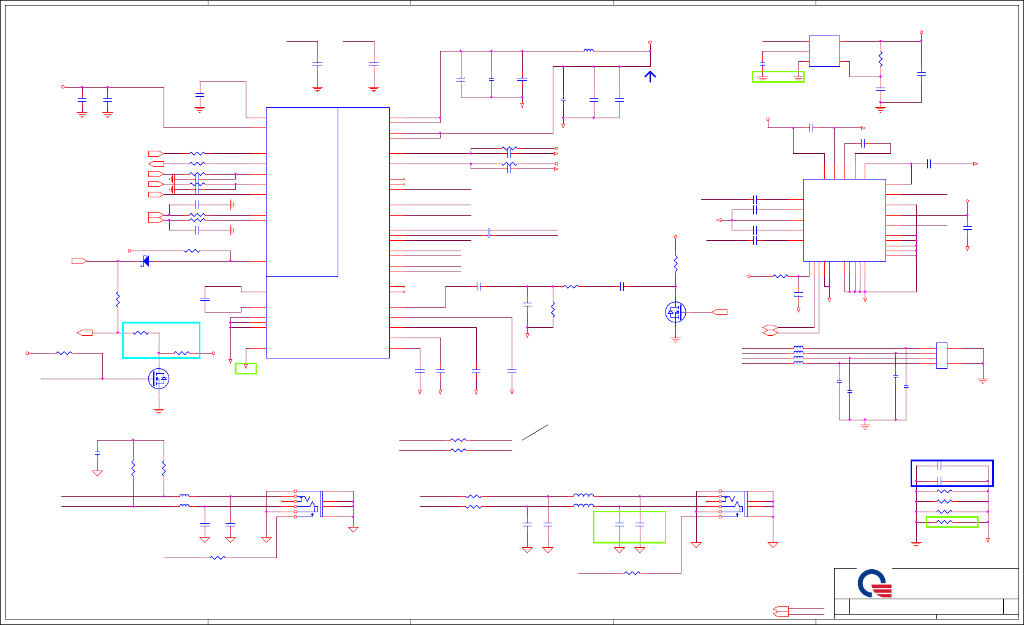
Task: Click the stacked common-mode choke coils
Action: click(x=798, y=355)
